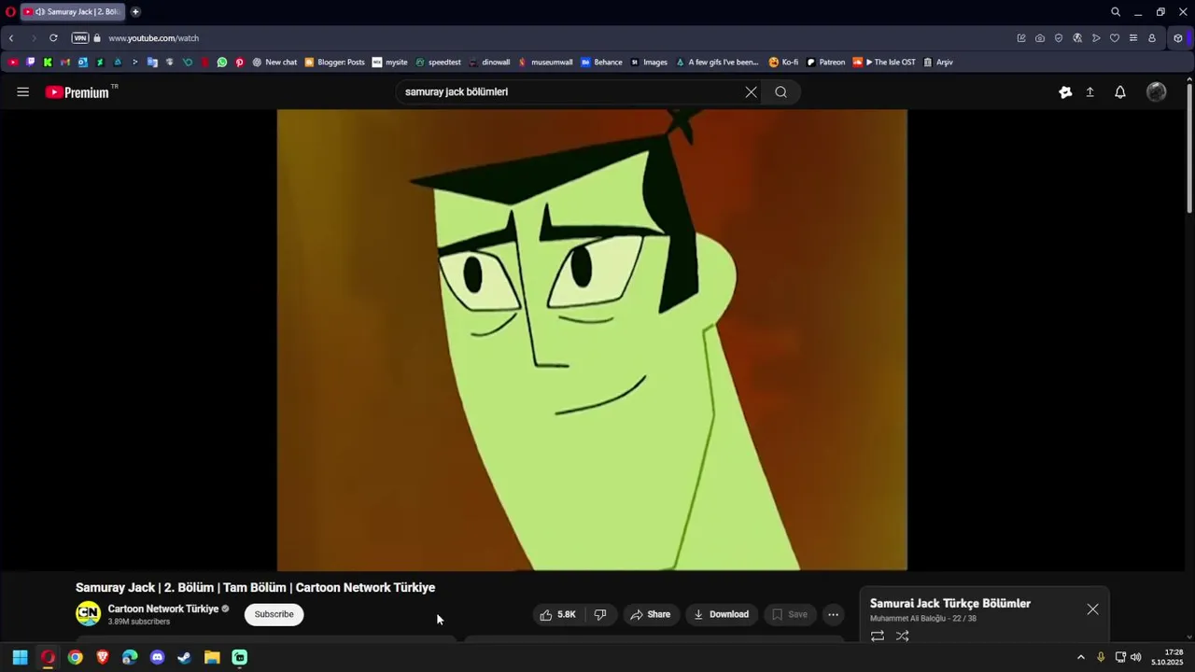Dislike the video with thumbs down
The width and height of the screenshot is (1195, 672).
pyautogui.click(x=600, y=614)
